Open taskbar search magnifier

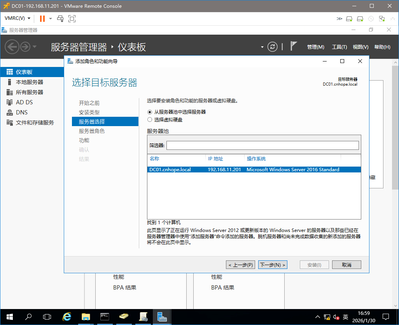point(28,317)
